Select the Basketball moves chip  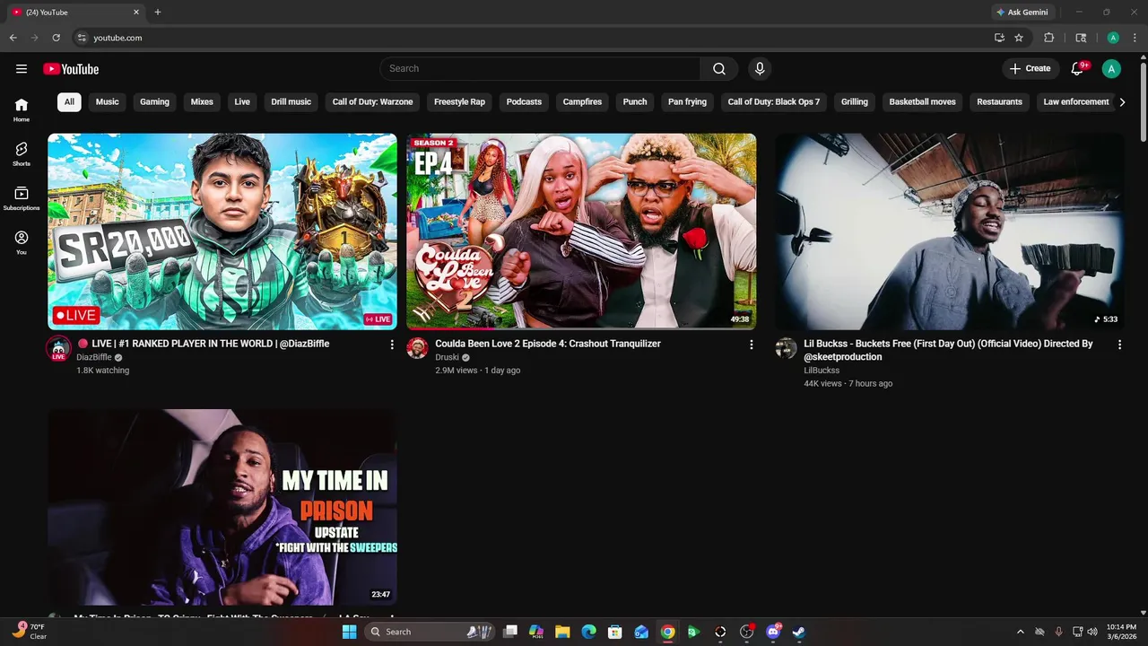922,102
